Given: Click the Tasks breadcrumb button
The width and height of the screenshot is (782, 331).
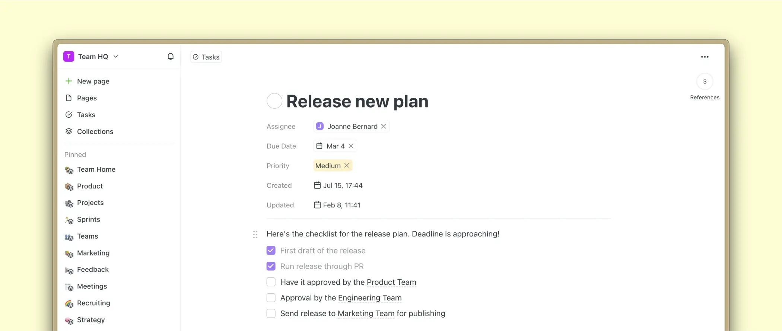Looking at the screenshot, I should point(206,57).
